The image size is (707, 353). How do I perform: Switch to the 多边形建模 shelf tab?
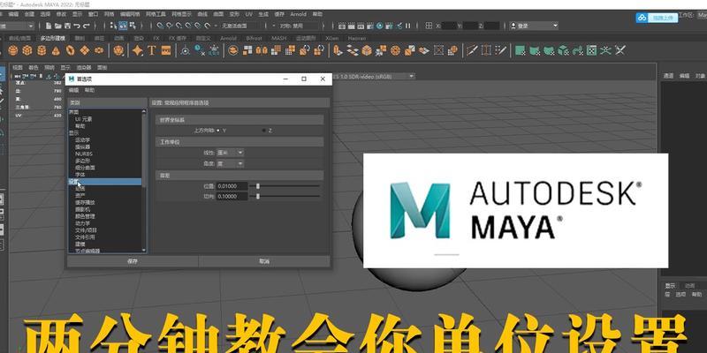pos(53,38)
